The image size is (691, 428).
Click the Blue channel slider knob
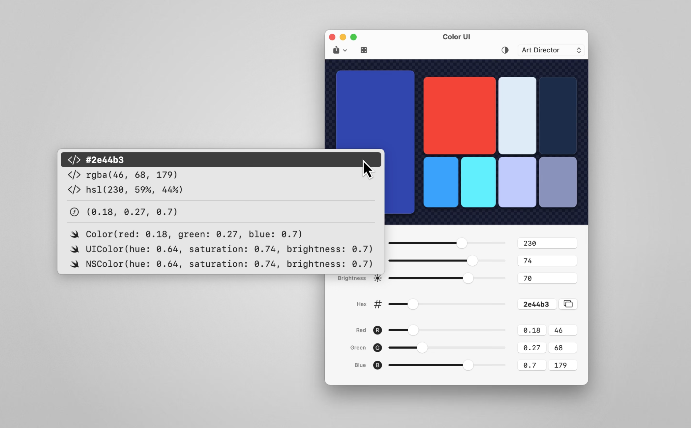point(468,365)
